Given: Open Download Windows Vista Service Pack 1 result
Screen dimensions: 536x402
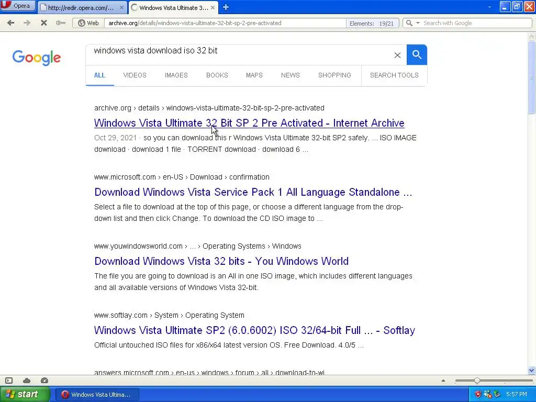Looking at the screenshot, I should [x=253, y=192].
